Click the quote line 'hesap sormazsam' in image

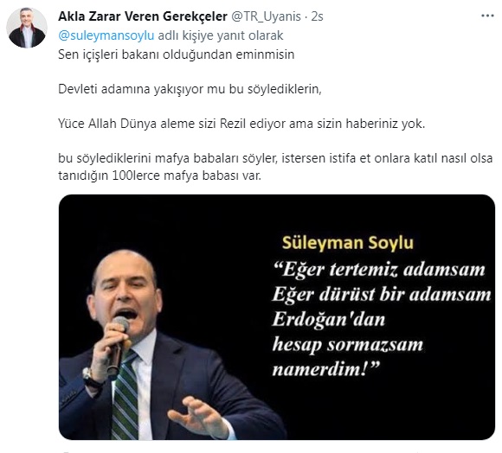(x=348, y=345)
